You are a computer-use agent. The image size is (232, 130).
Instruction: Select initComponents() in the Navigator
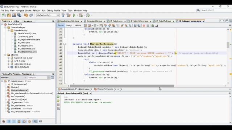[x=18, y=96]
